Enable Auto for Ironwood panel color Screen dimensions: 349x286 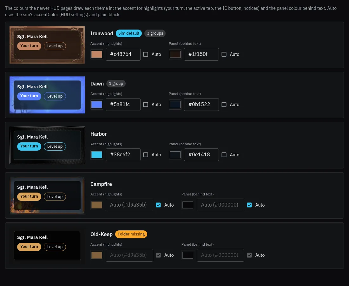(x=224, y=54)
